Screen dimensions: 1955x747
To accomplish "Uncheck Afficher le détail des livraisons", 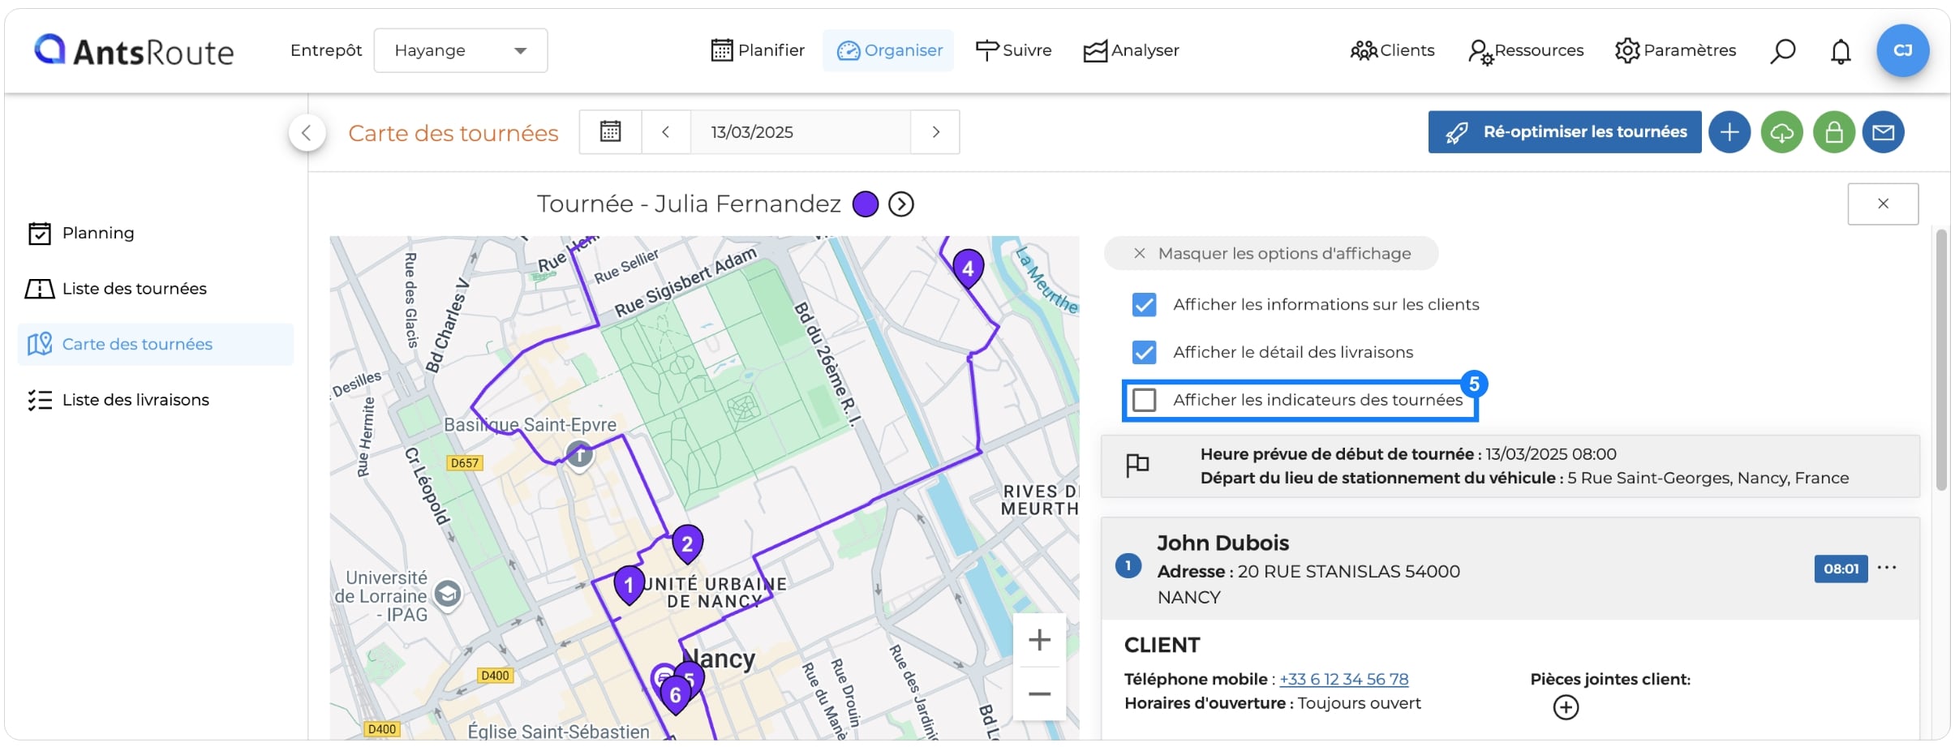I will pyautogui.click(x=1144, y=352).
